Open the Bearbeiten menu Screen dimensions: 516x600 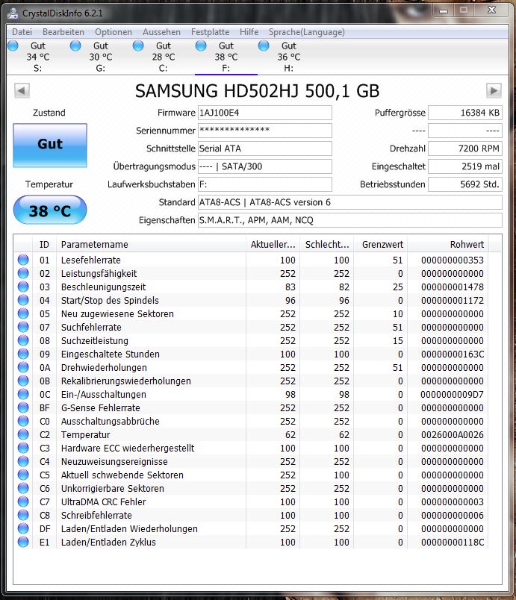coord(63,32)
